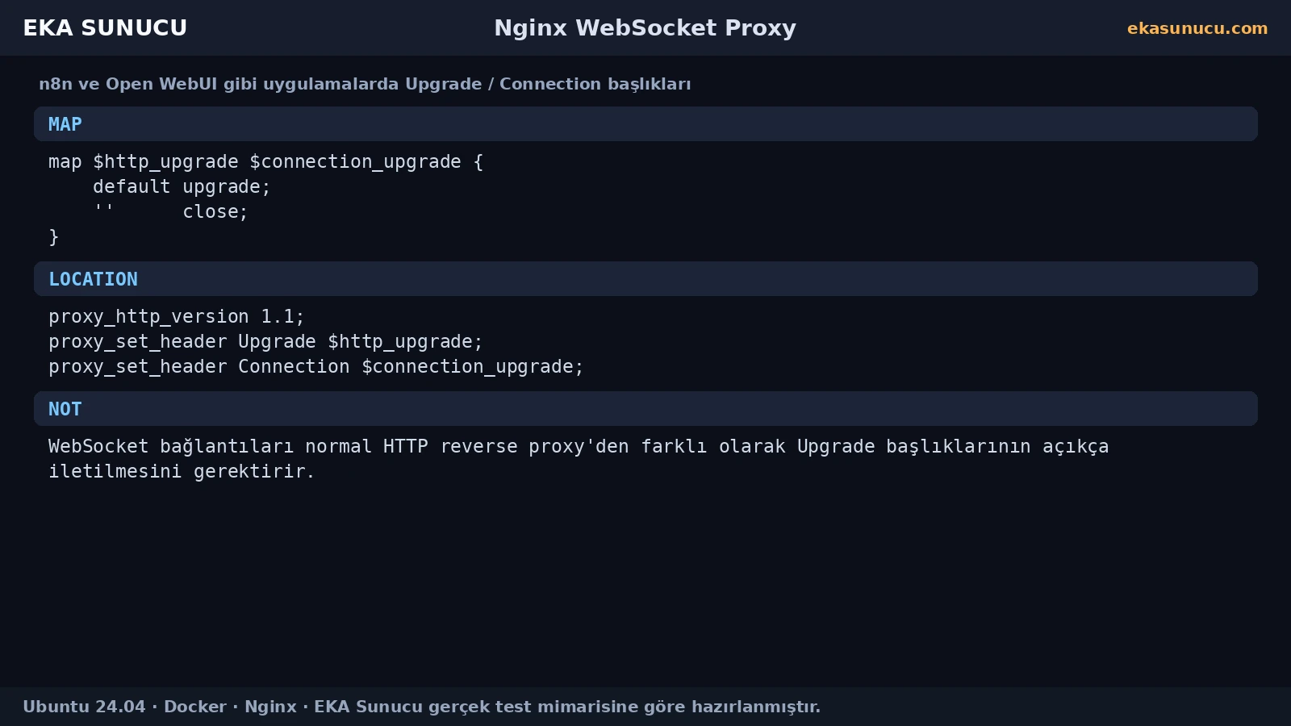Click the NOT section header
This screenshot has width=1291, height=726.
645,409
